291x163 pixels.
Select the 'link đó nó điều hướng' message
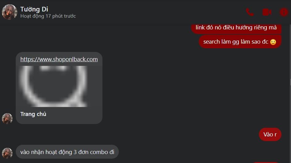coord(236,28)
